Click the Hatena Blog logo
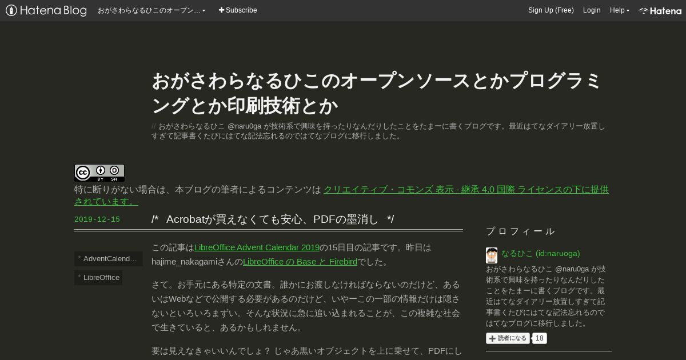This screenshot has height=360, width=686. pos(46,10)
